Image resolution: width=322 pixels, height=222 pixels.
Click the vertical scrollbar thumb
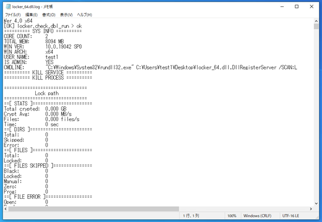(x=316, y=27)
